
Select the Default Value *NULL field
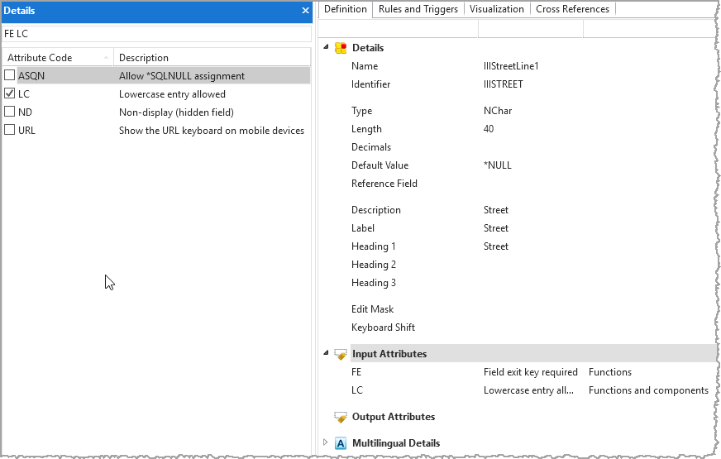point(498,165)
